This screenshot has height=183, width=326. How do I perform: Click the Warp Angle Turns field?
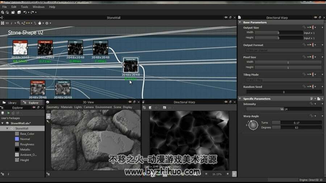tap(297, 123)
